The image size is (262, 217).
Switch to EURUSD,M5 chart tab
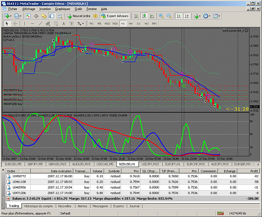(x=13, y=164)
